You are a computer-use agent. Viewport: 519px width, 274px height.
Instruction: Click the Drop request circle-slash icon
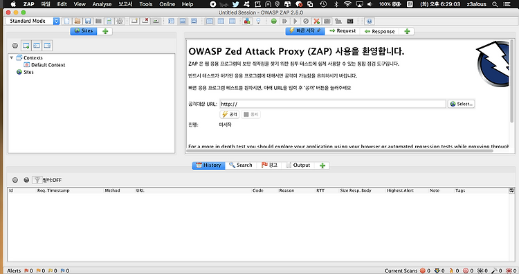[x=306, y=21]
